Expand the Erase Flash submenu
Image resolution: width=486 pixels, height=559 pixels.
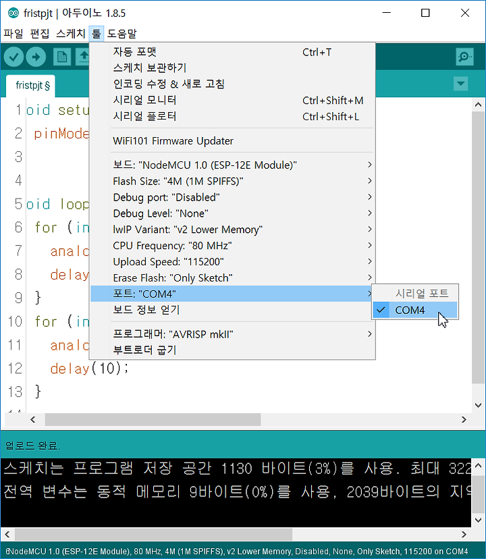coord(232,277)
